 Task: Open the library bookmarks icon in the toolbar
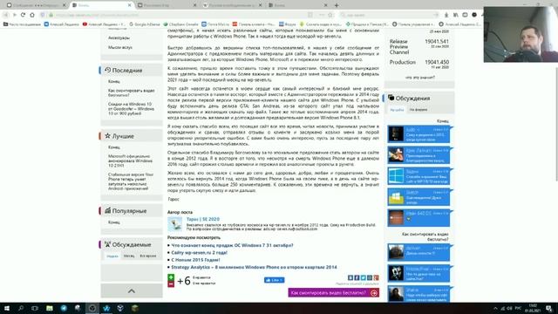pos(455,15)
